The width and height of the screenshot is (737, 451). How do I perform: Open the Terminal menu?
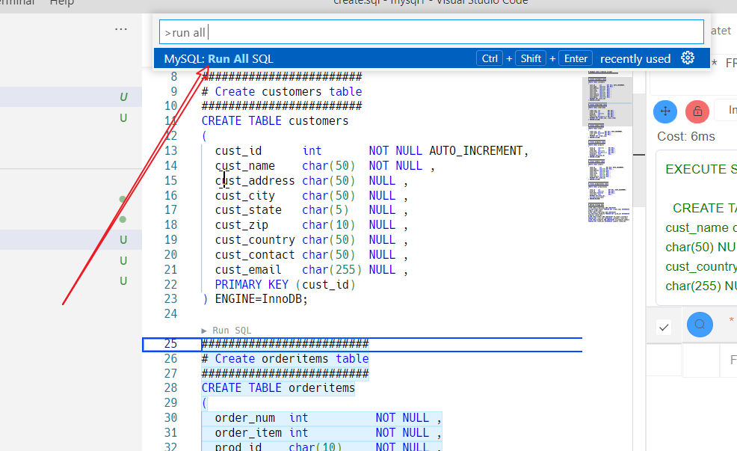coord(13,3)
